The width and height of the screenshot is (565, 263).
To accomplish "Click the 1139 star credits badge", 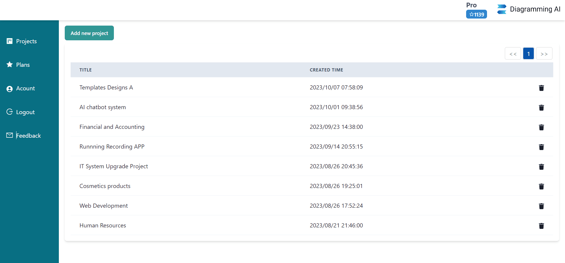I will tap(476, 14).
